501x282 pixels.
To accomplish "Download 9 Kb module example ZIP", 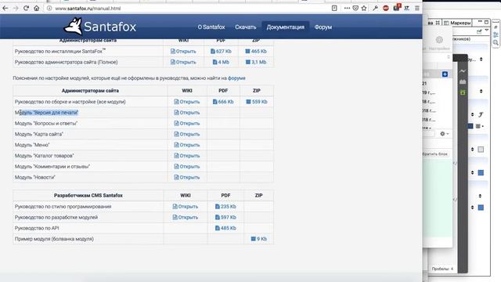I will tap(259, 239).
